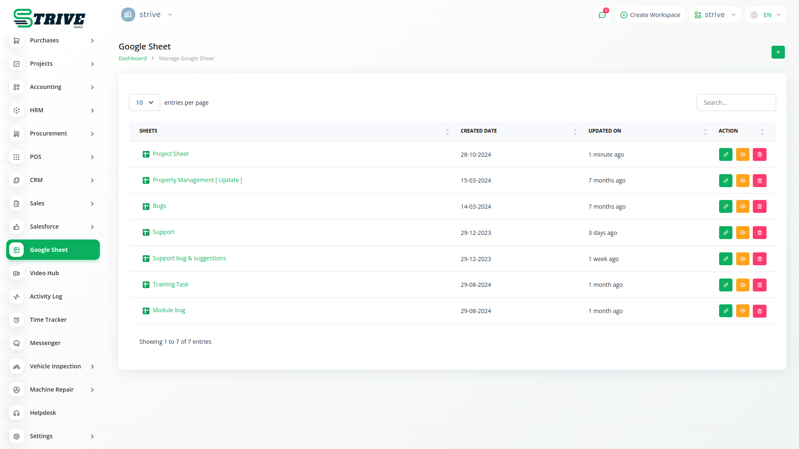Click Create Workspace button
This screenshot has height=449, width=799.
pyautogui.click(x=650, y=15)
